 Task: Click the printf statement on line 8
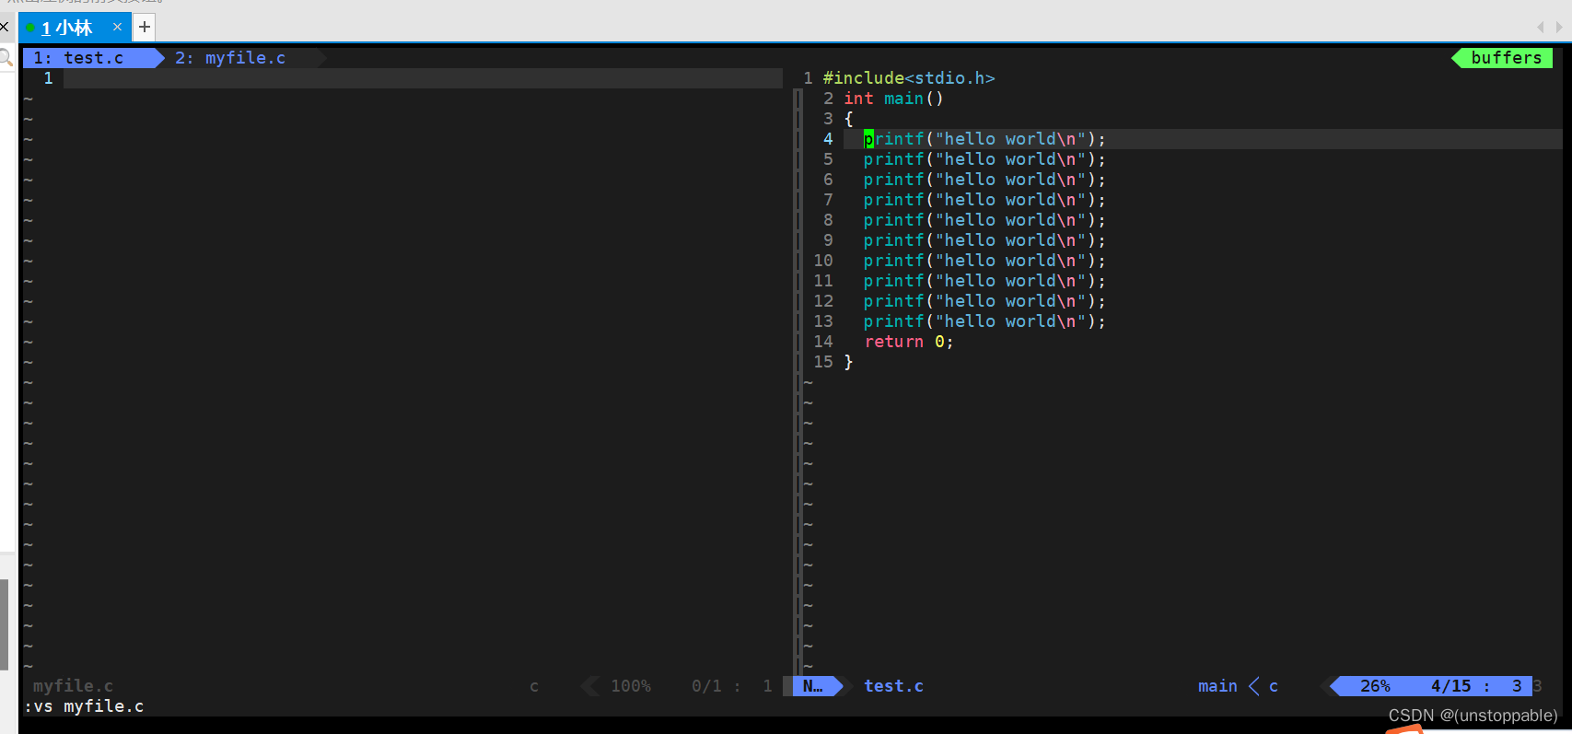click(984, 220)
